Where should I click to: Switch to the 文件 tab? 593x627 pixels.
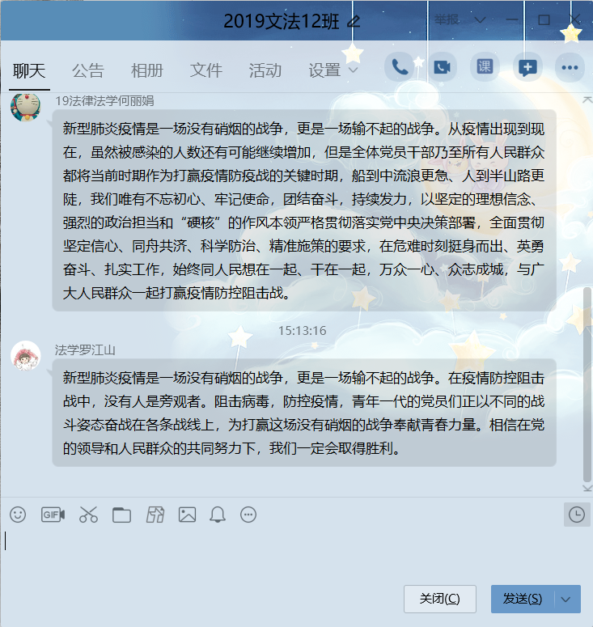[206, 70]
